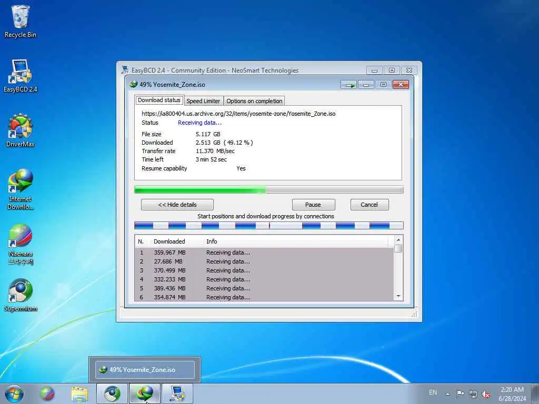Image resolution: width=539 pixels, height=404 pixels.
Task: Open the Internet Download Manager desktop shortcut
Action: click(21, 189)
